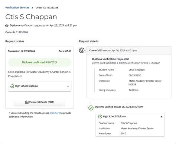Click the PDF document icon on View certificate

(27, 102)
